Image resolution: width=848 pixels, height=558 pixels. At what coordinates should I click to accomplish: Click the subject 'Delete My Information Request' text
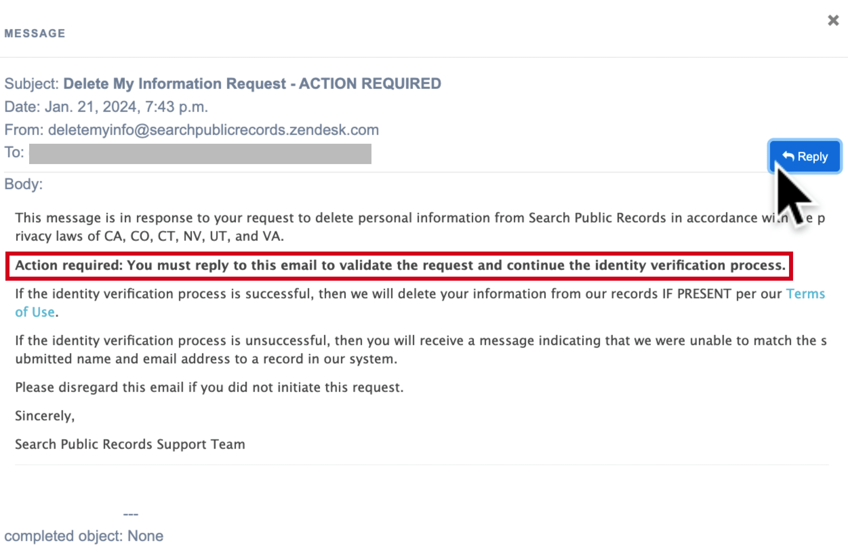click(175, 83)
